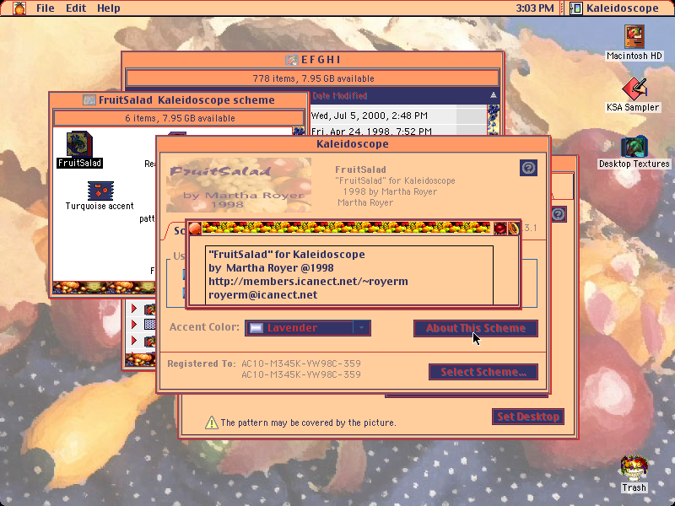Viewport: 675px width, 506px height.
Task: Click the "Registered To:" label
Action: pos(202,363)
